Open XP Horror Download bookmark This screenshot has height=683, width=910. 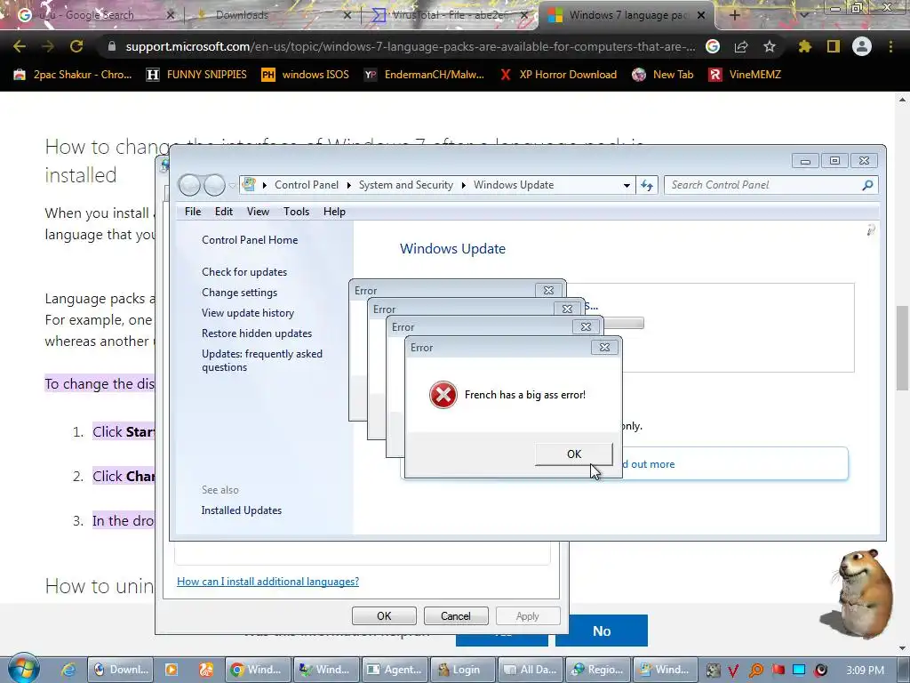(x=558, y=75)
